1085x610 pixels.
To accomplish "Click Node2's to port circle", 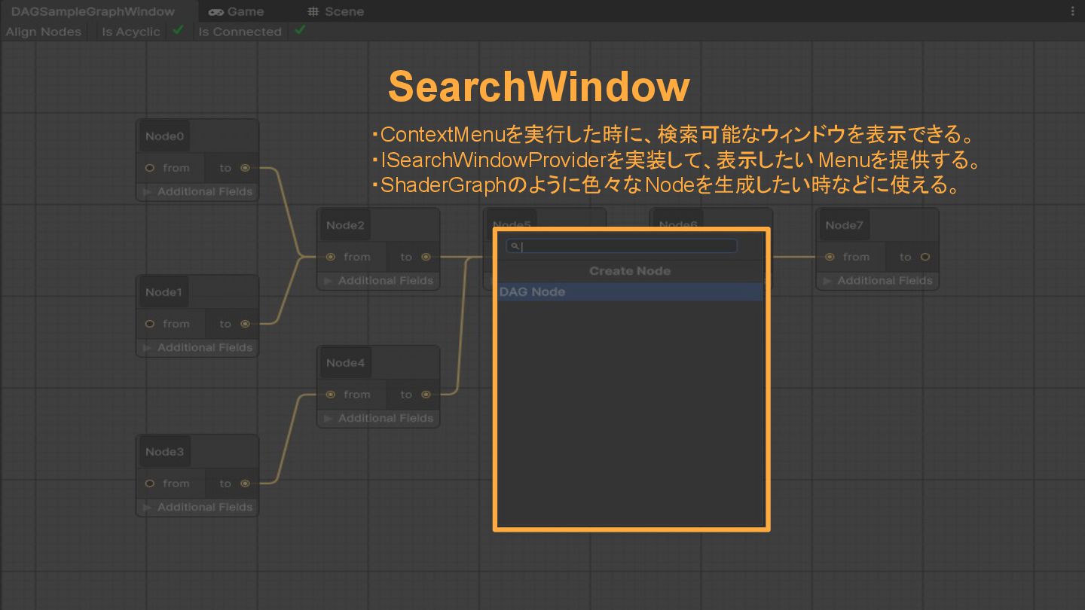I will point(426,257).
